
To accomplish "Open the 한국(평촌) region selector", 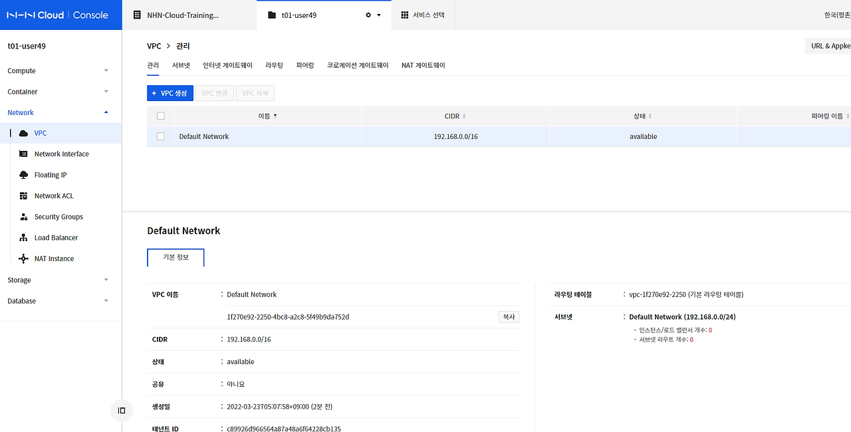I will (x=837, y=15).
